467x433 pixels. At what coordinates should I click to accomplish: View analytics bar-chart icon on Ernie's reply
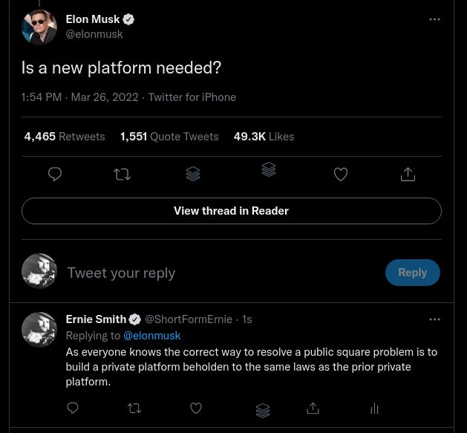pos(374,408)
